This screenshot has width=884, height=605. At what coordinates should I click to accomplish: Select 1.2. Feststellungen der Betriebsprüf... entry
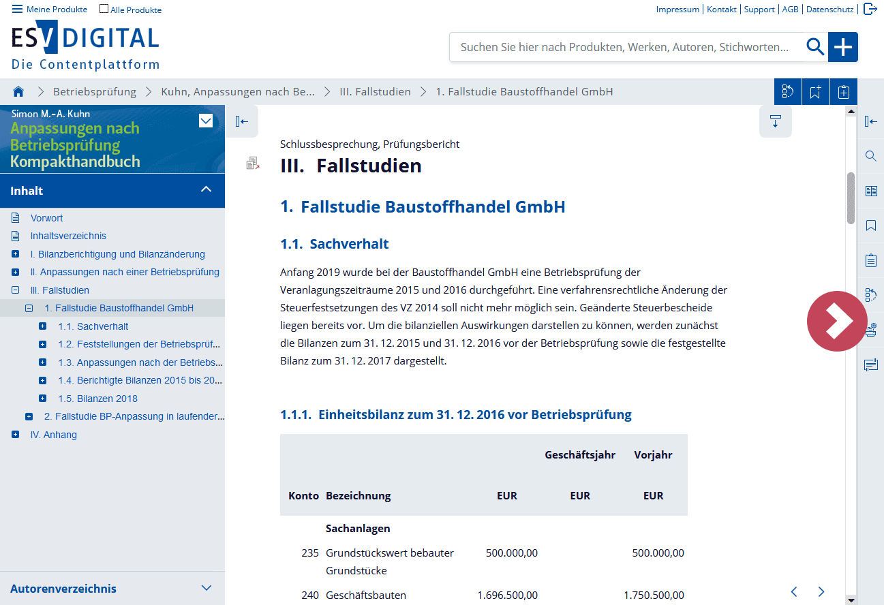coord(139,344)
